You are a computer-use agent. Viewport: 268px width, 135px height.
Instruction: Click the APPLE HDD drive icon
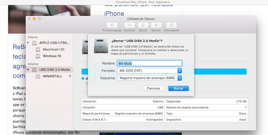coord(35,43)
